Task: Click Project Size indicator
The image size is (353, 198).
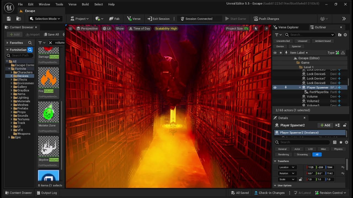Action: (x=237, y=29)
